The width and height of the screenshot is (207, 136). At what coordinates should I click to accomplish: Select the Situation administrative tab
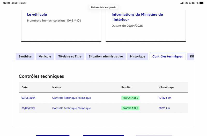[106, 56]
